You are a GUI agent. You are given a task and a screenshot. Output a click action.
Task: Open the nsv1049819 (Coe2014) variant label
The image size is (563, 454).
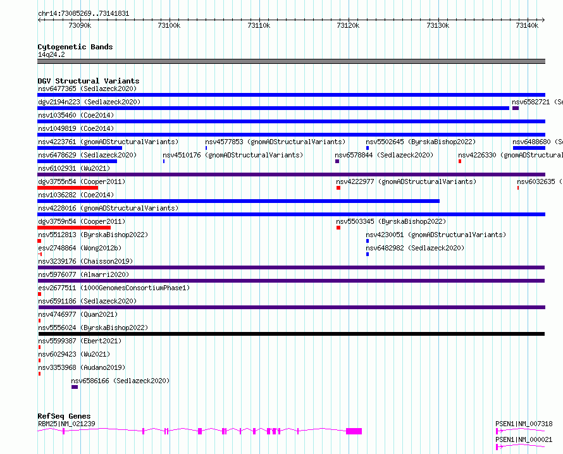(x=76, y=128)
